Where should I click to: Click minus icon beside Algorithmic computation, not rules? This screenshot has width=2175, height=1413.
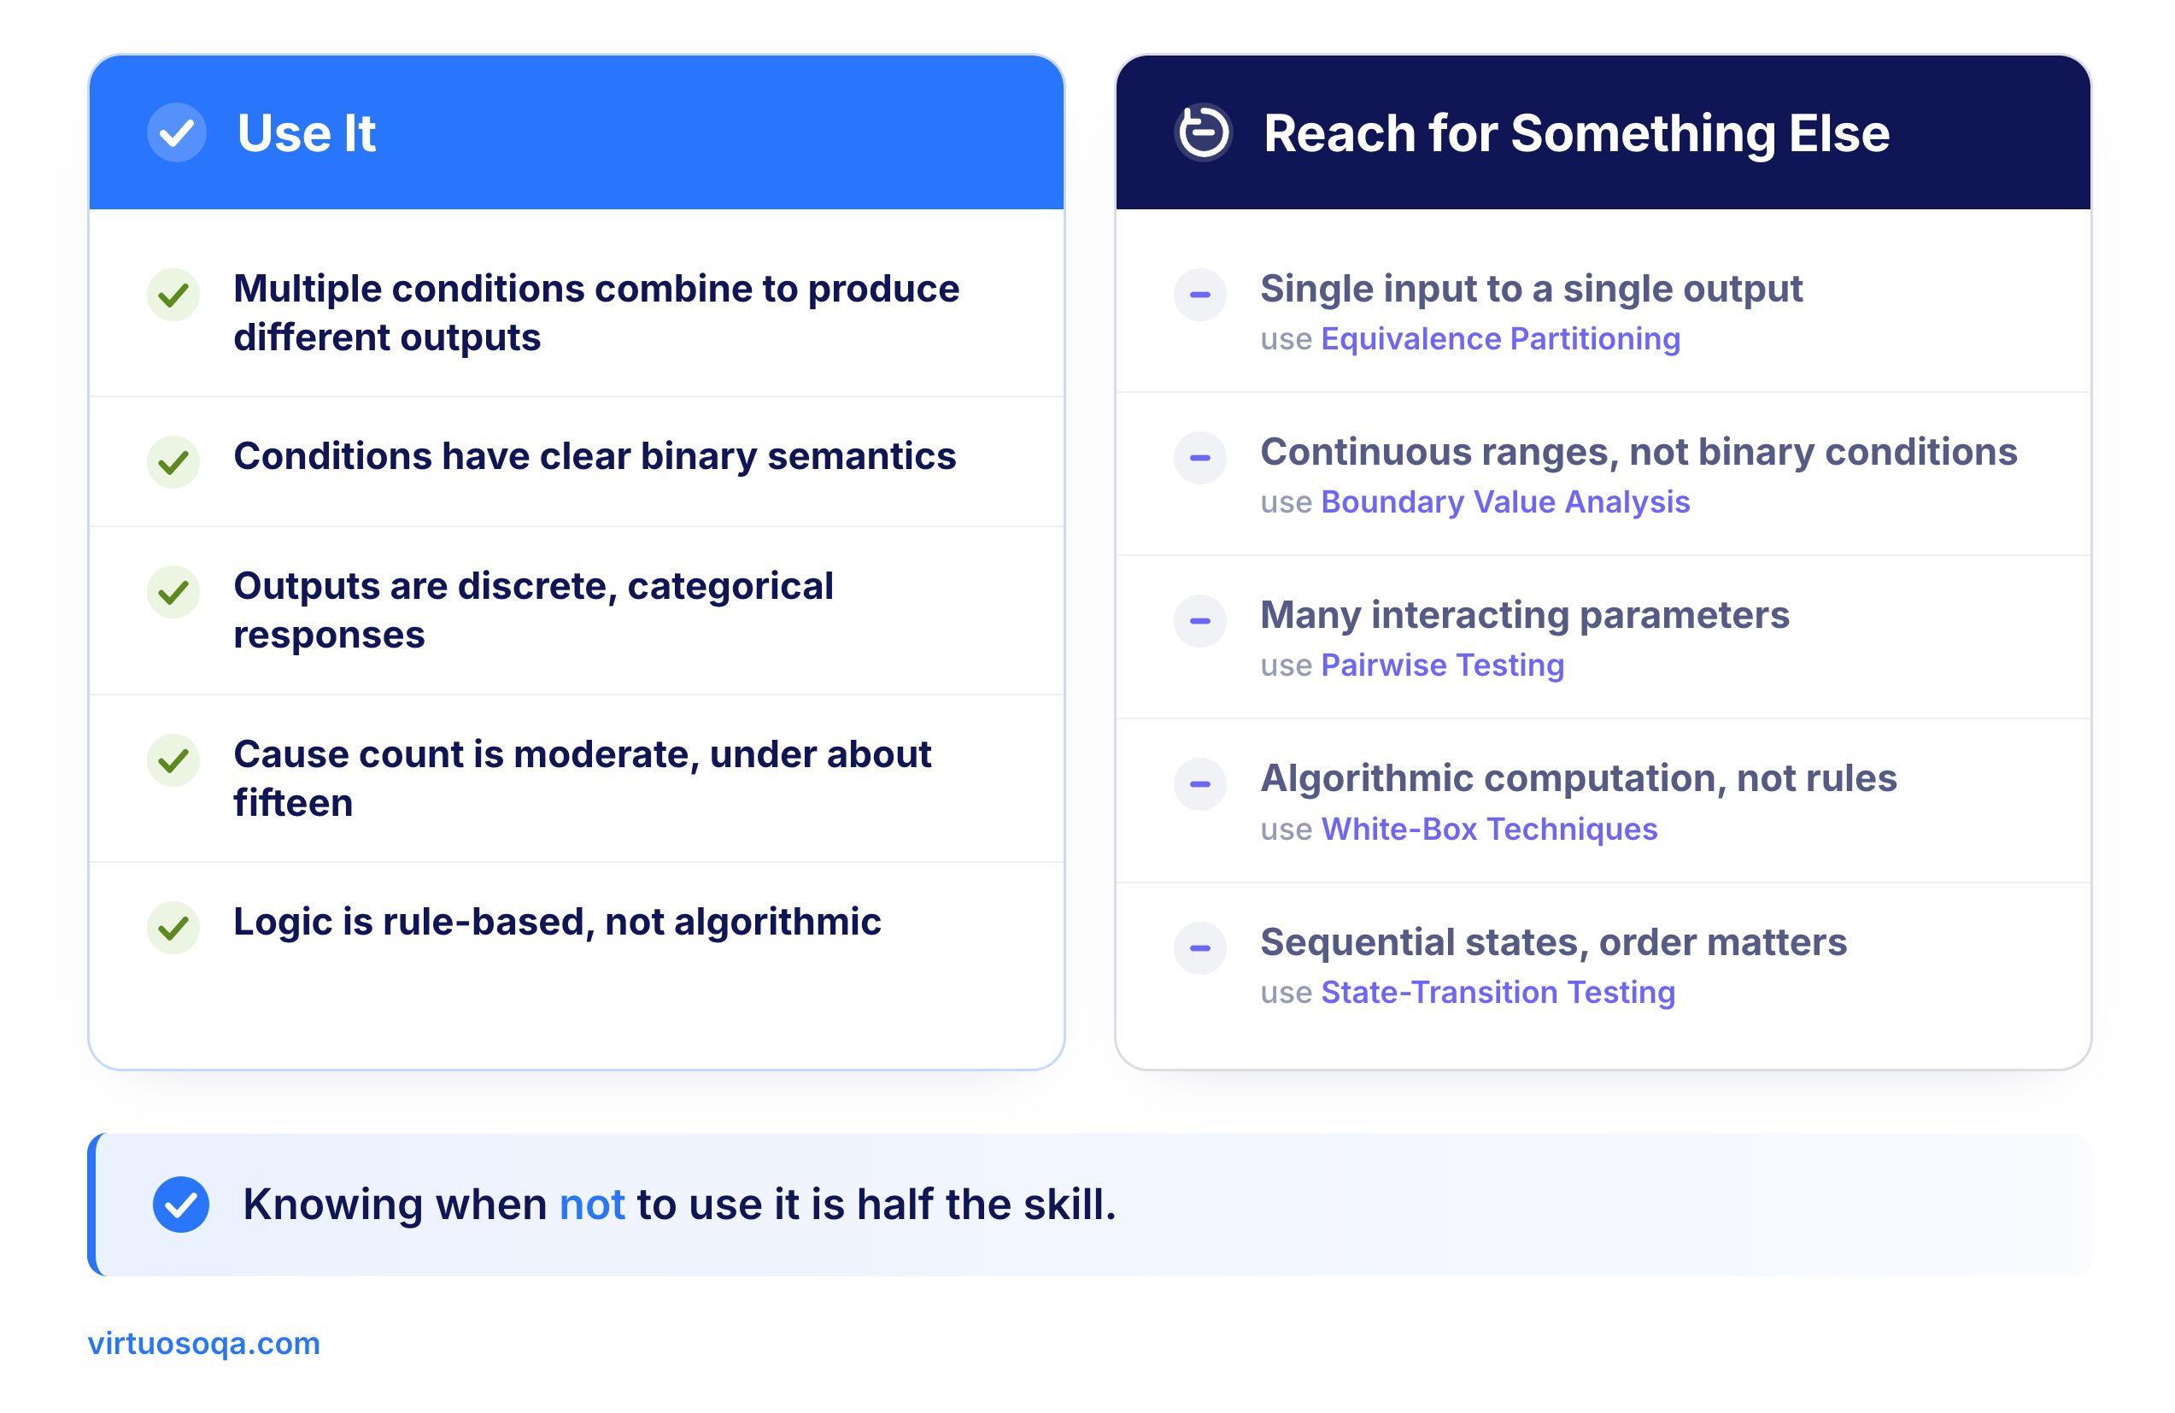pos(1200,784)
